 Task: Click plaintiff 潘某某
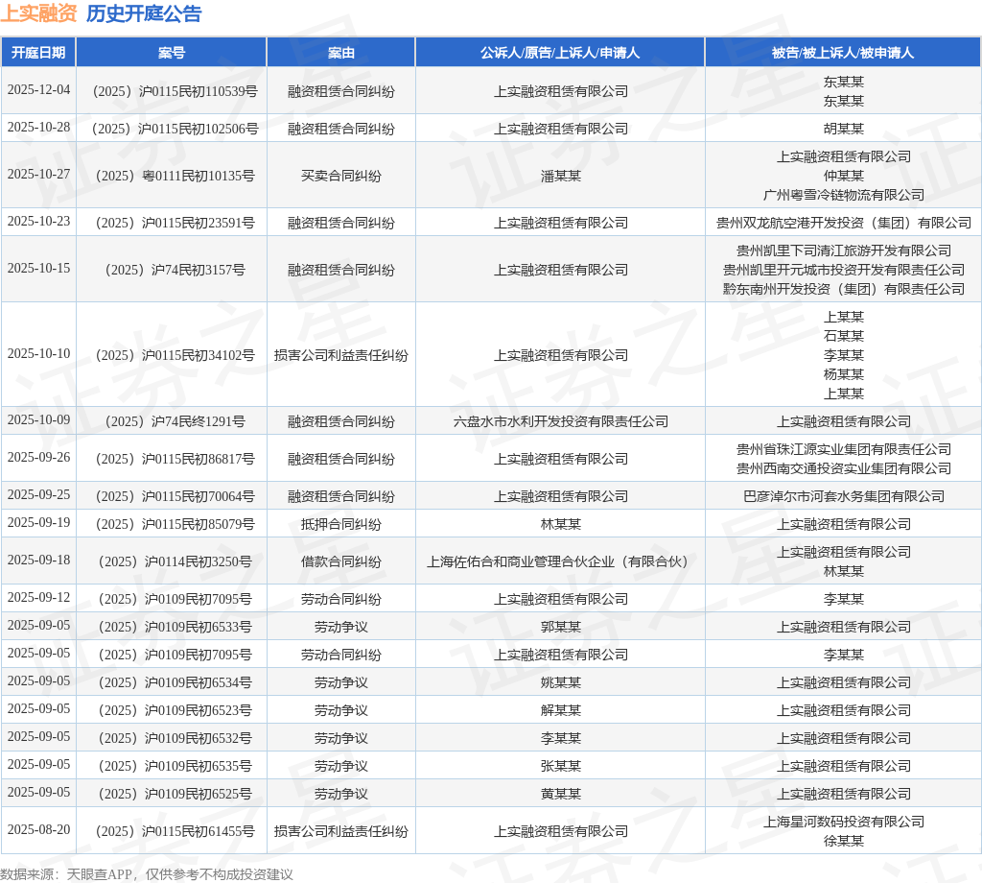[x=560, y=176]
